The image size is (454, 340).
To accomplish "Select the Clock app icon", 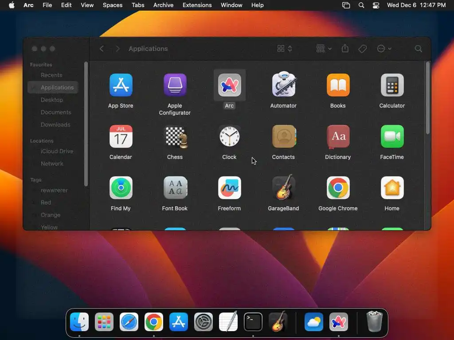I will point(229,136).
